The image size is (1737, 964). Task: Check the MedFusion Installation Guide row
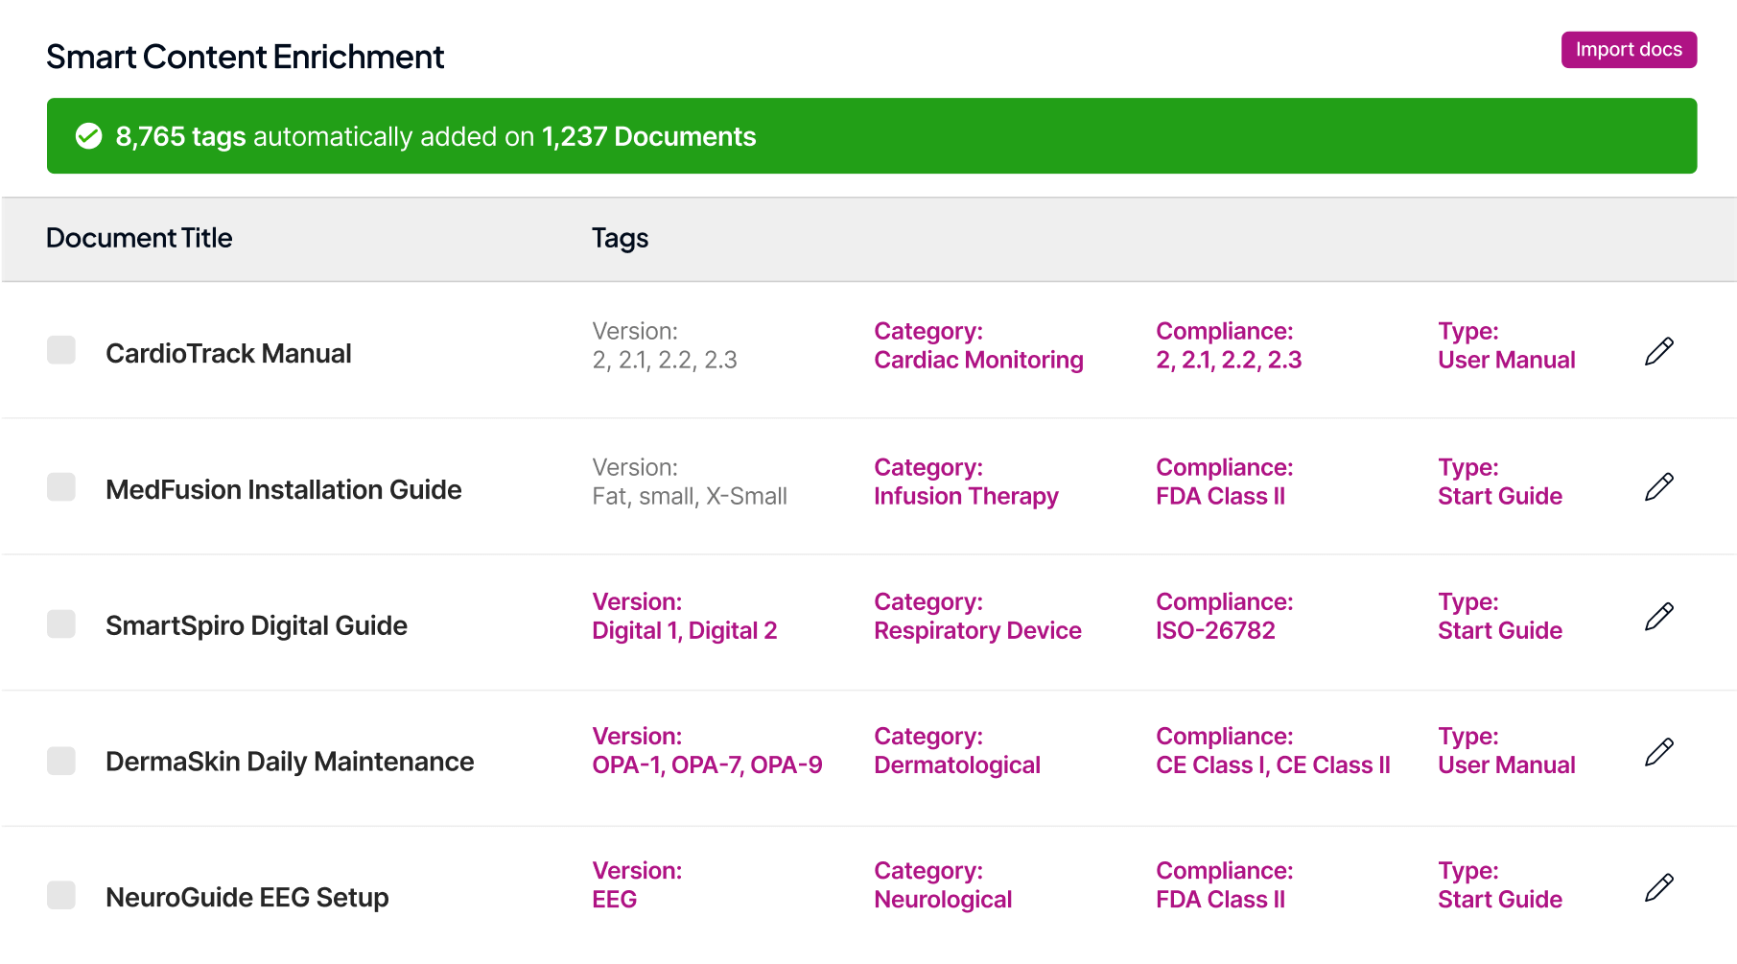tap(61, 487)
